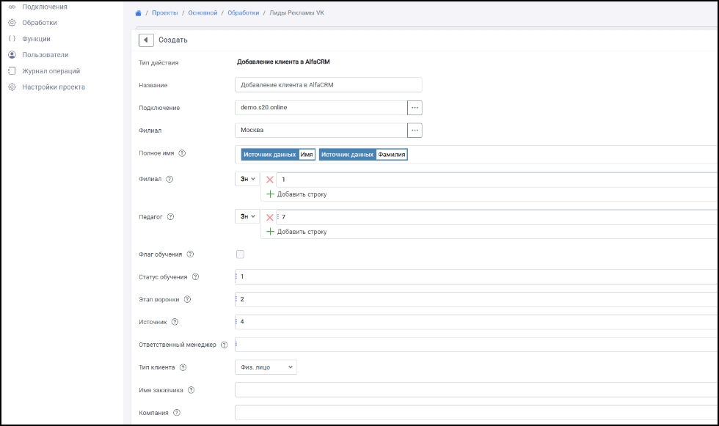Show help for the Филиал list field
This screenshot has width=719, height=426.
coord(169,179)
